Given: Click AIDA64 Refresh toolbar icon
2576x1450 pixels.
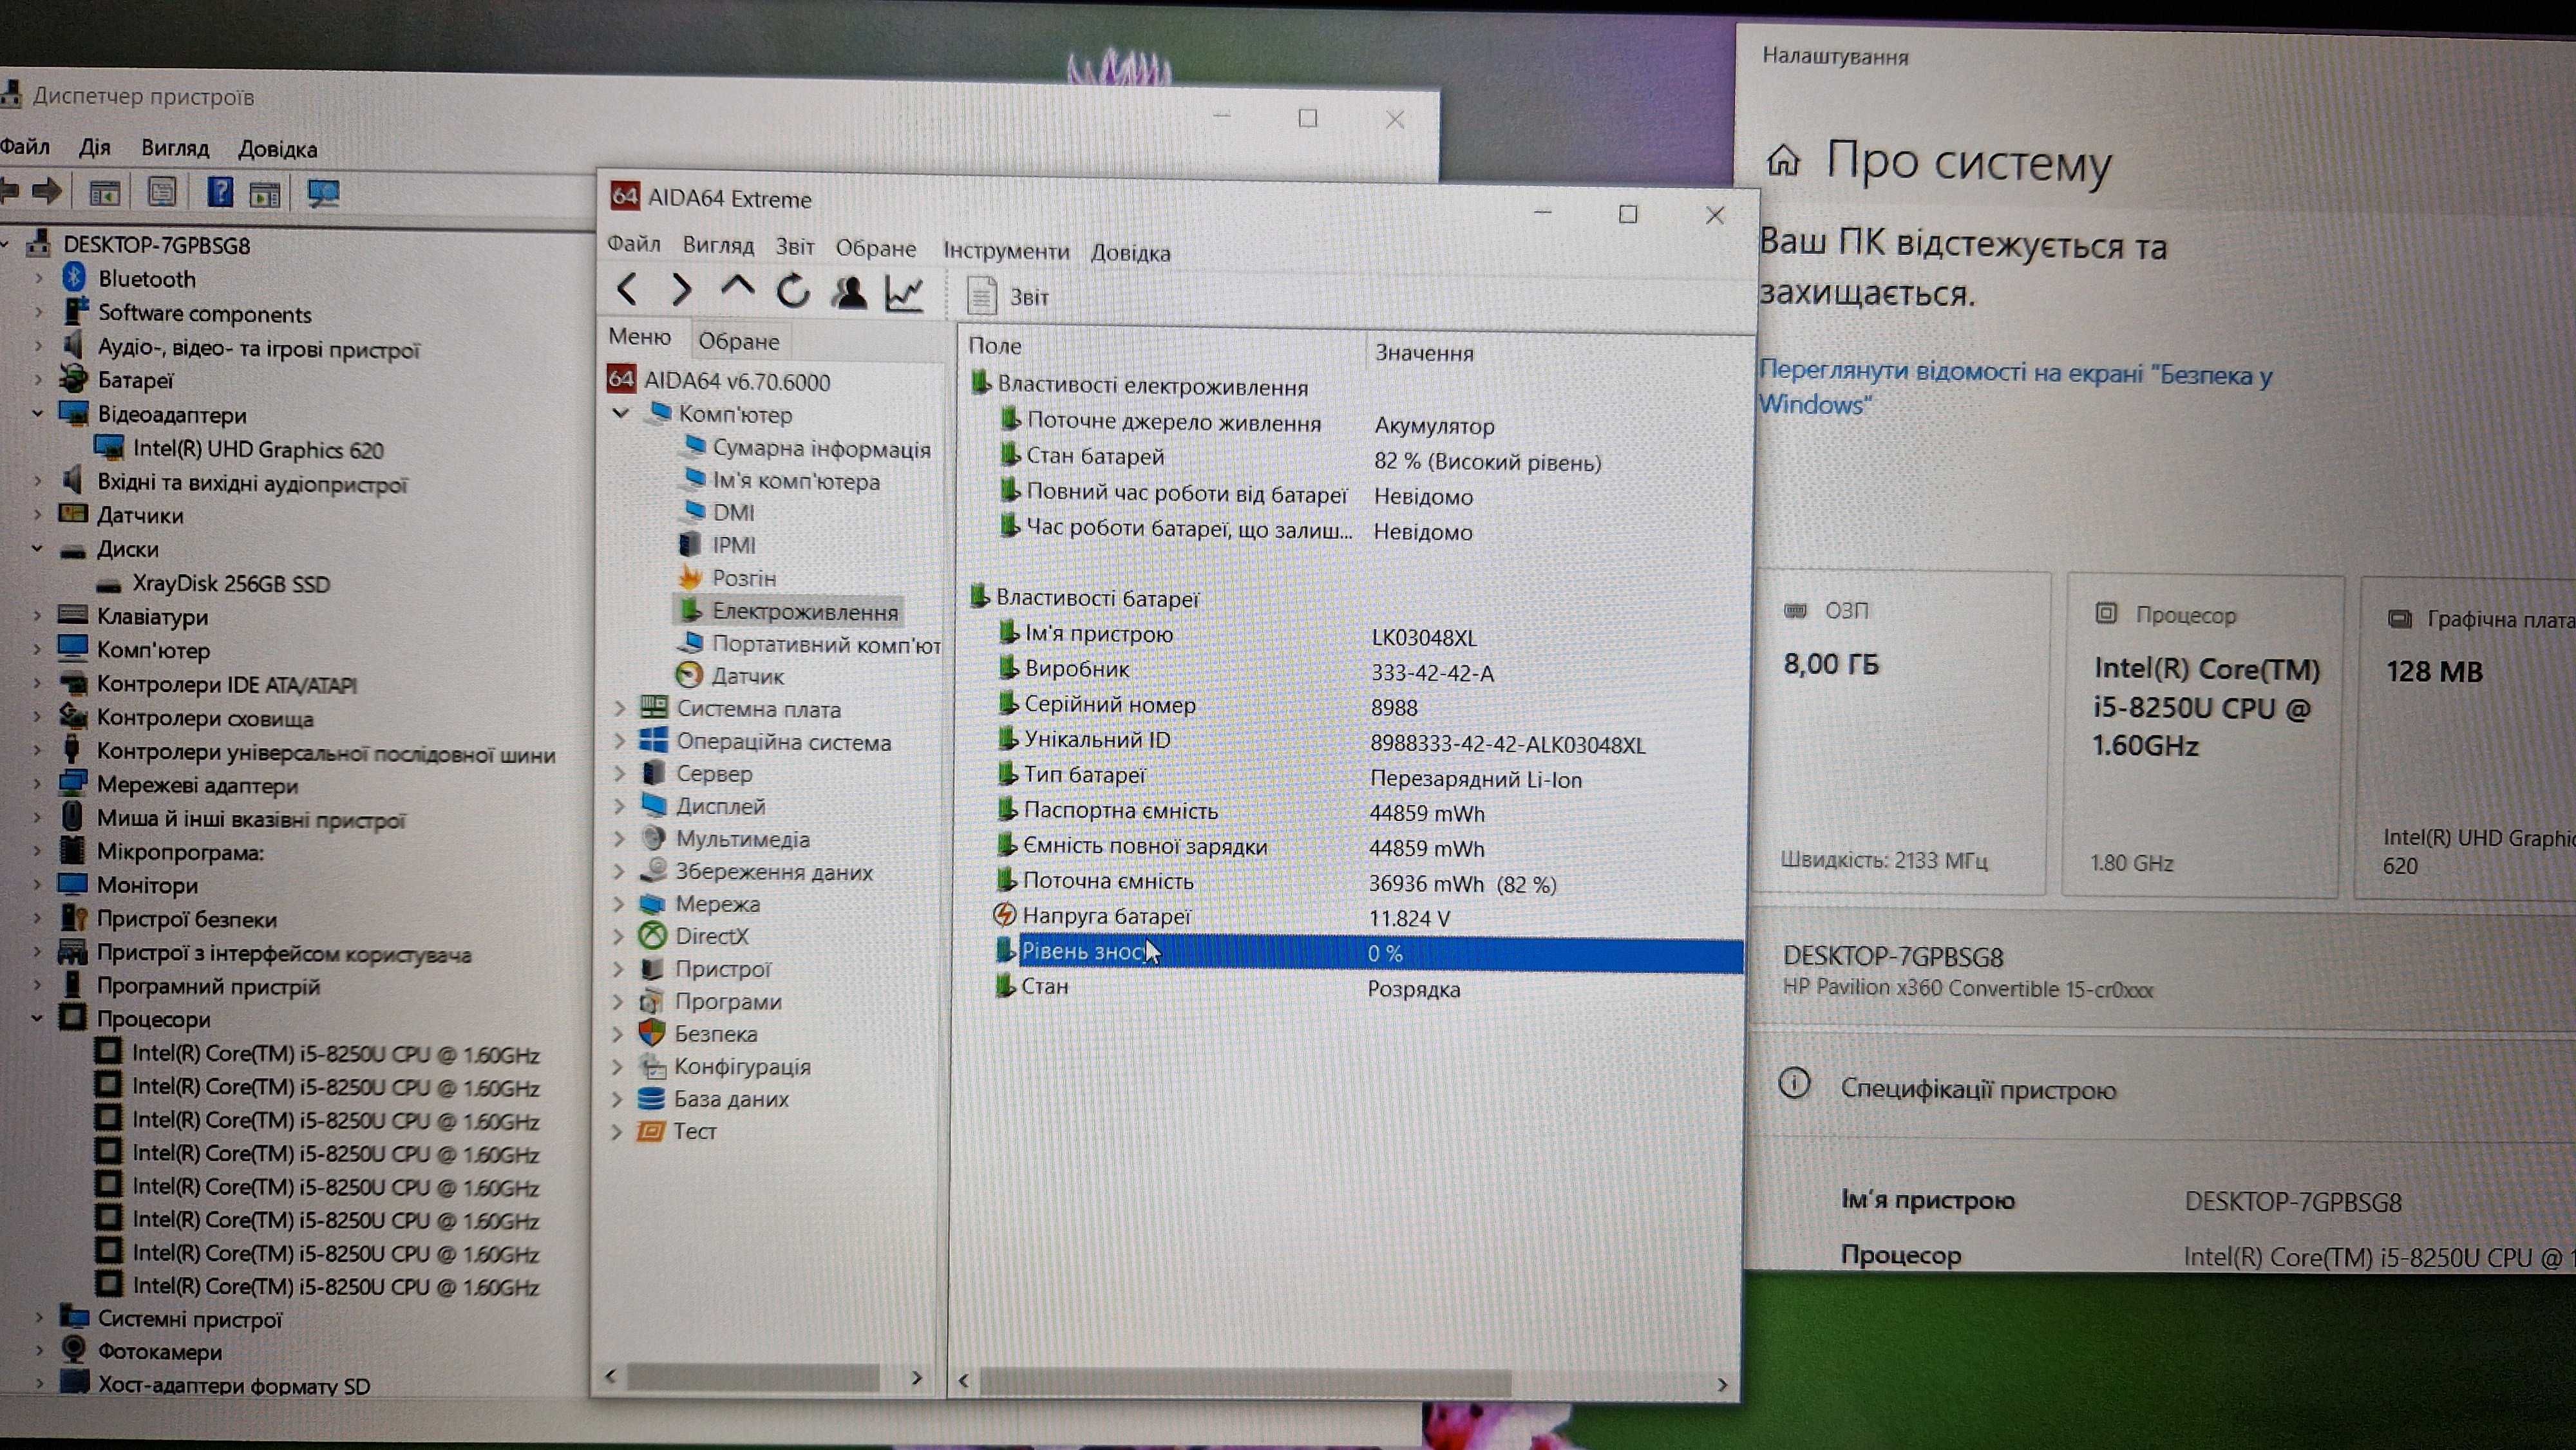Looking at the screenshot, I should (x=793, y=291).
